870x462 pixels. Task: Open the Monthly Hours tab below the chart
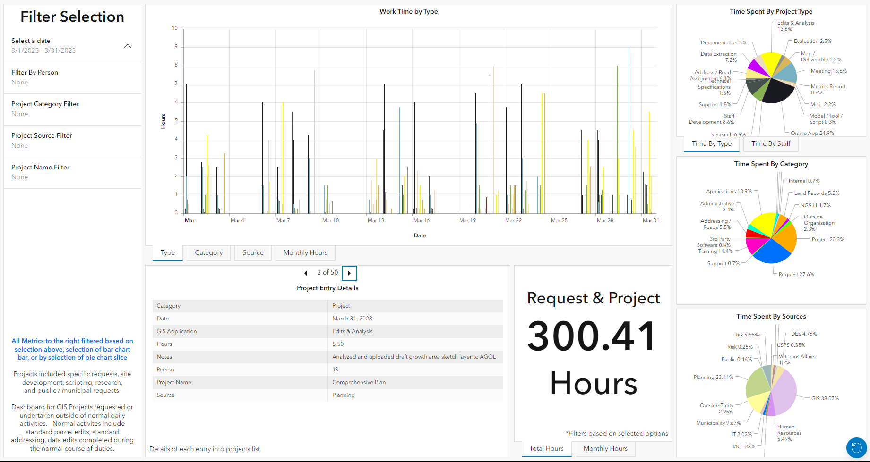(305, 252)
